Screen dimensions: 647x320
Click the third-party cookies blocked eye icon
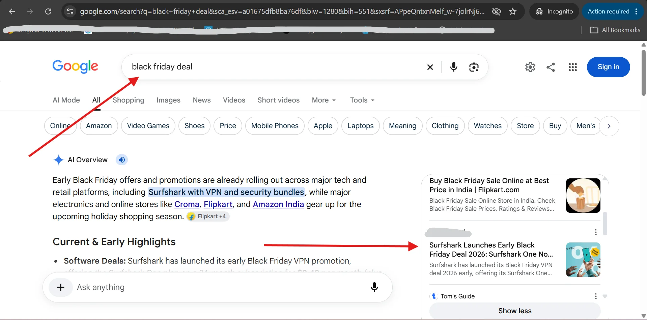[x=496, y=11]
